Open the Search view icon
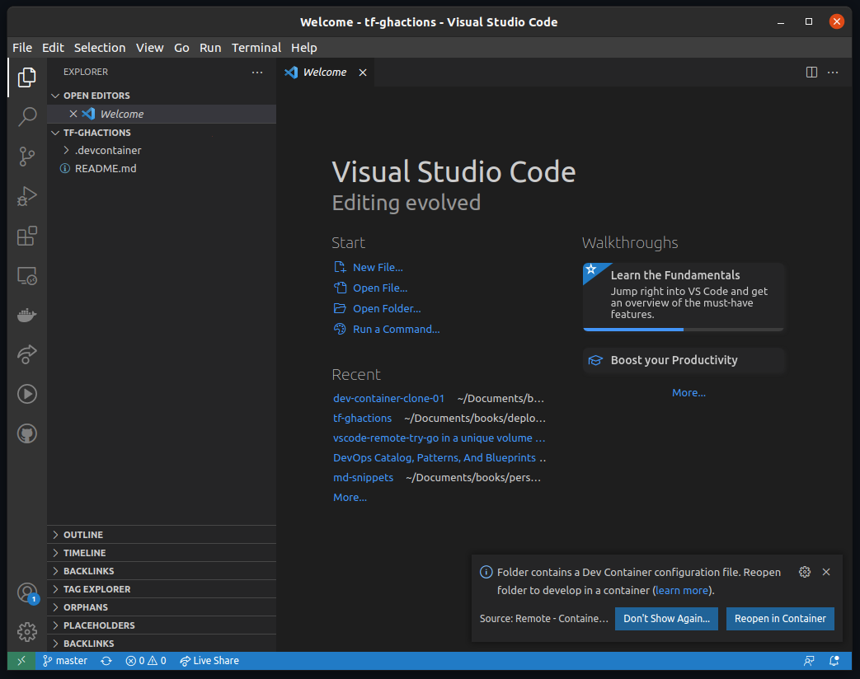 (x=27, y=117)
